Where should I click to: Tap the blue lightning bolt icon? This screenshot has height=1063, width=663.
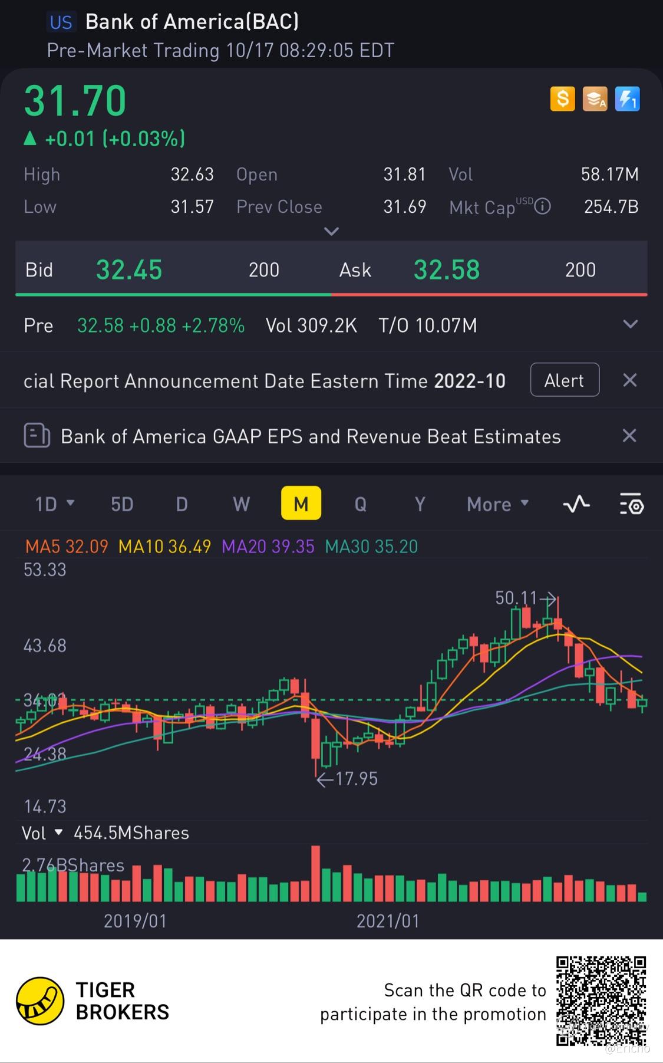click(627, 99)
